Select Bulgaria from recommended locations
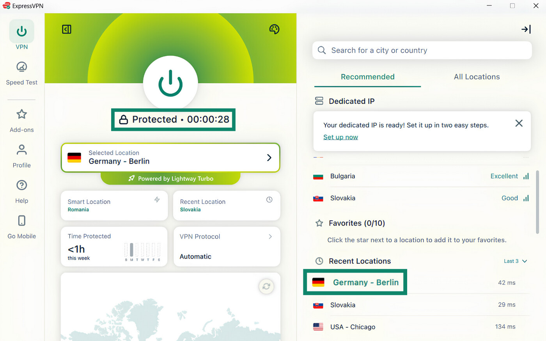546x341 pixels. (421, 176)
